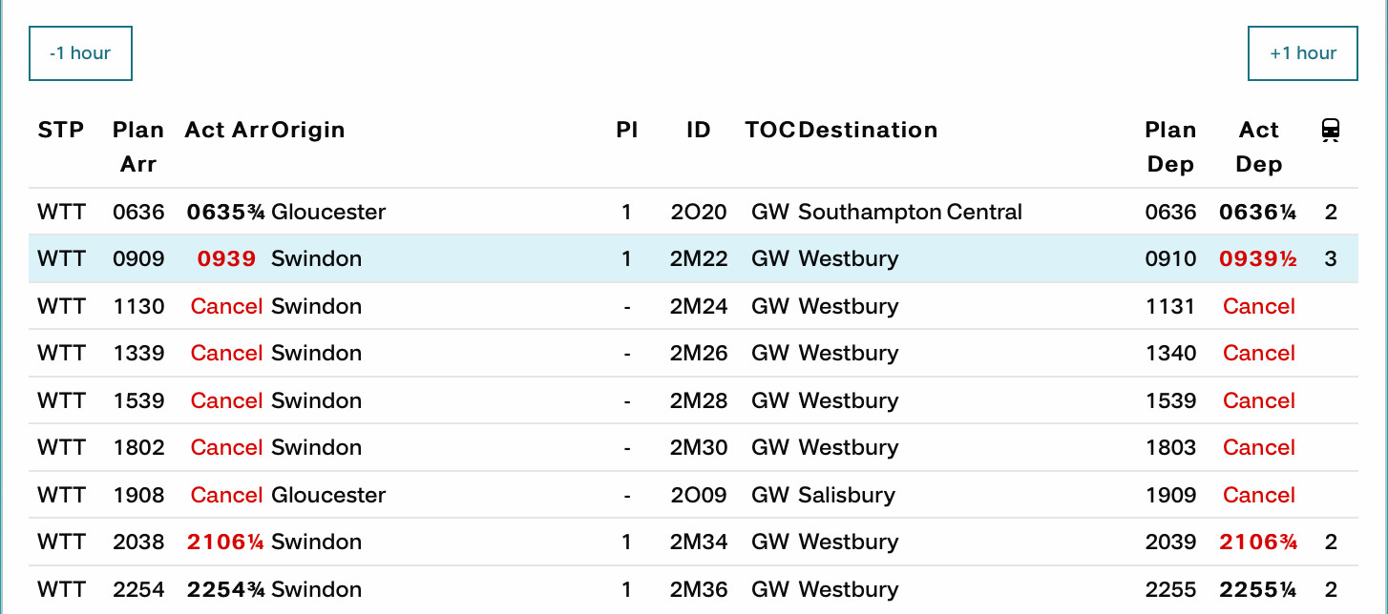Viewport: 1388px width, 614px height.
Task: Click the +1 hour button
Action: pos(1302,53)
